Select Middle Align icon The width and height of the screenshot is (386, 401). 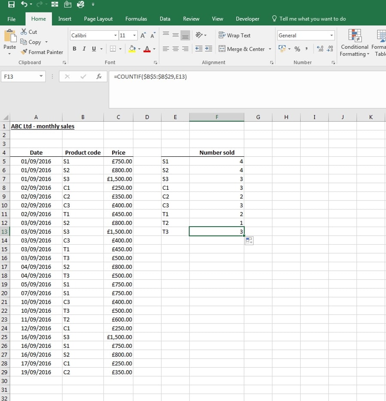175,35
